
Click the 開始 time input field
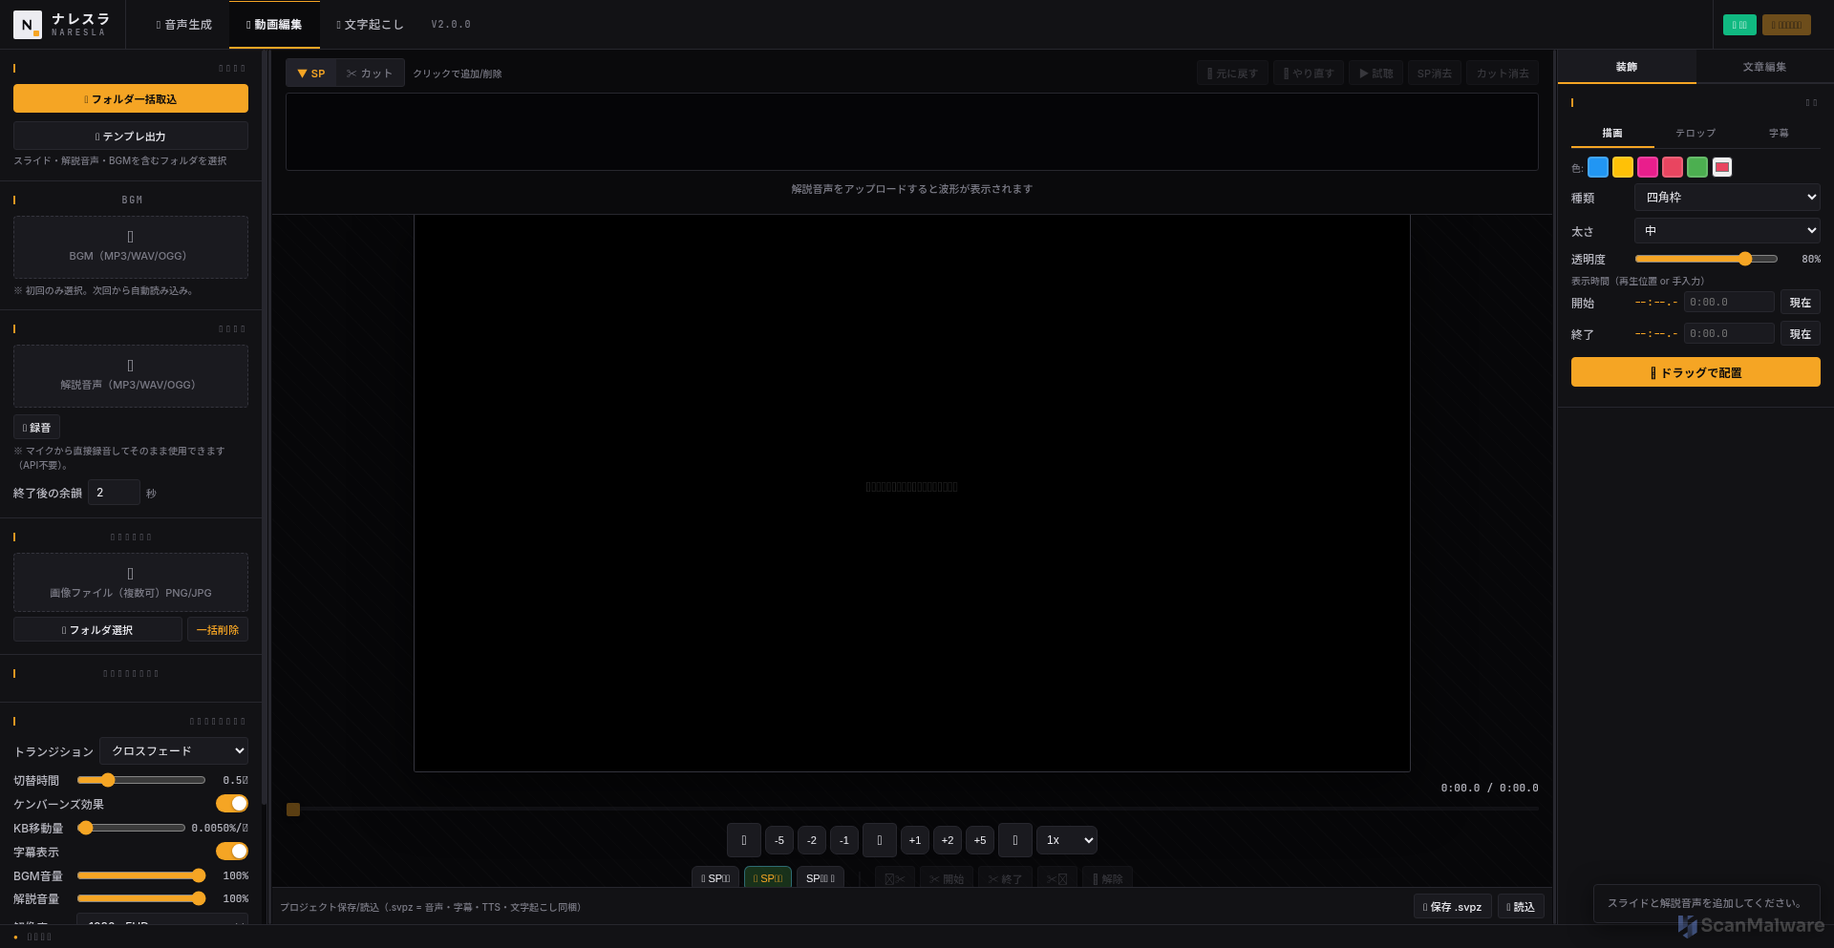tap(1728, 303)
